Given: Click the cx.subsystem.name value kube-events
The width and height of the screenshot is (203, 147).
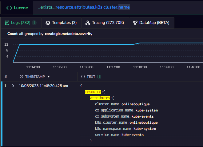Looking at the screenshot, I should 142,116.
